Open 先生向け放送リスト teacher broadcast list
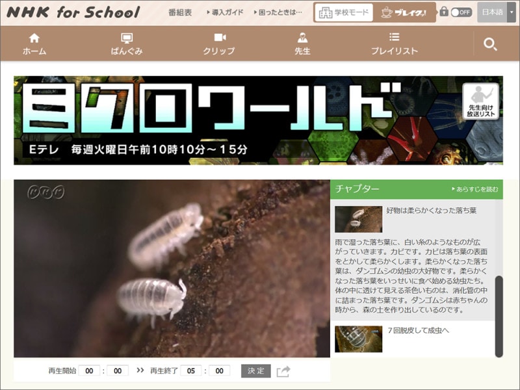Image resolution: width=520 pixels, height=390 pixels. click(x=480, y=101)
